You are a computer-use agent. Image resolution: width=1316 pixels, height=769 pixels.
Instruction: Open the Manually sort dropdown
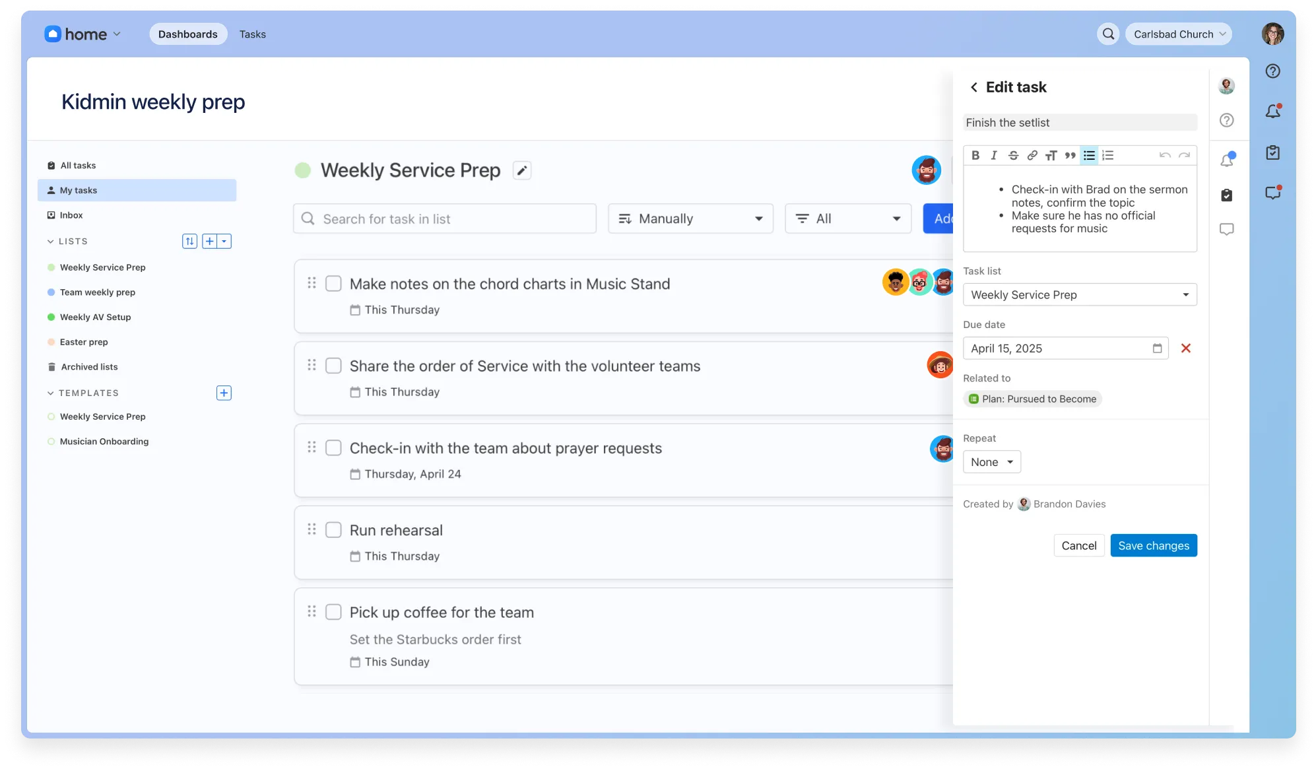[690, 218]
